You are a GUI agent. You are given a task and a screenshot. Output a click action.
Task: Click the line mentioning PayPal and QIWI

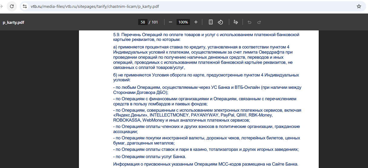pos(193,115)
